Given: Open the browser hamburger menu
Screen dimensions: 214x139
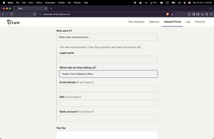Looking at the screenshot, I should pos(211,14).
